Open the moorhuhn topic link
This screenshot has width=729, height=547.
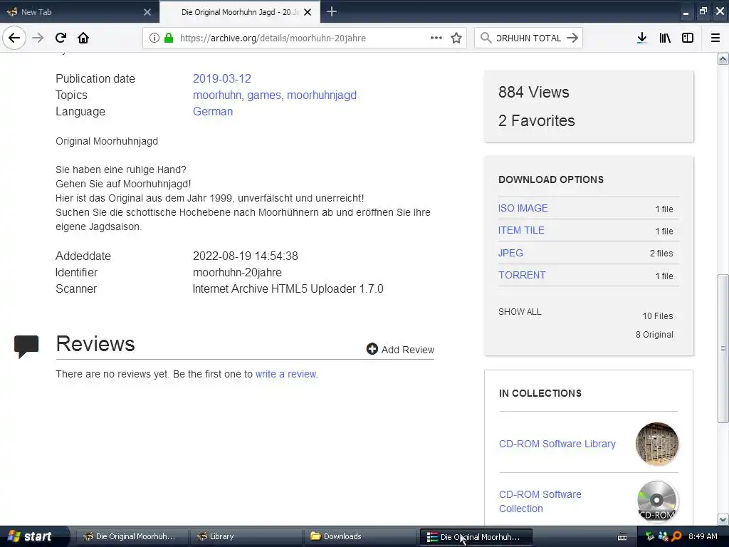[x=217, y=95]
